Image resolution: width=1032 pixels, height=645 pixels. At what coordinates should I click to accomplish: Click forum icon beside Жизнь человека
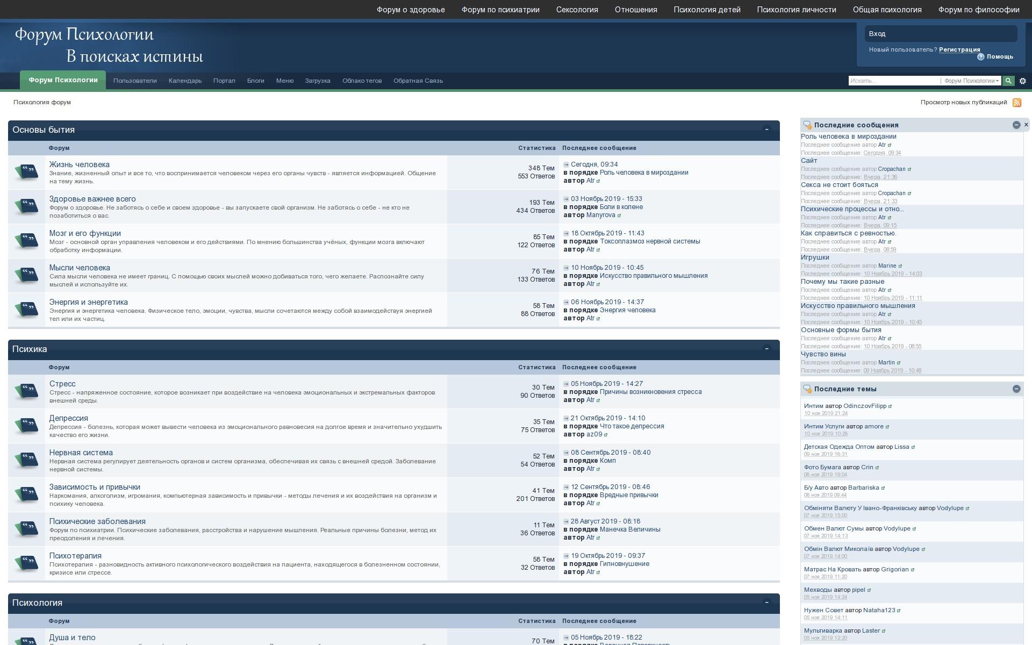click(27, 172)
